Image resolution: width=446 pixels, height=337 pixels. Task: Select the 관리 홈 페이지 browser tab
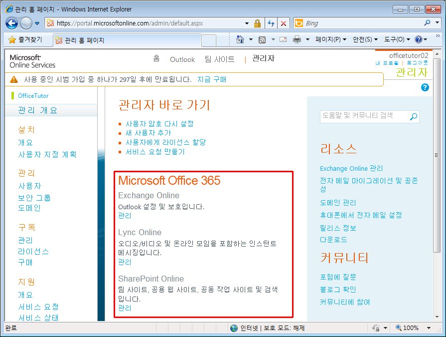pos(127,40)
